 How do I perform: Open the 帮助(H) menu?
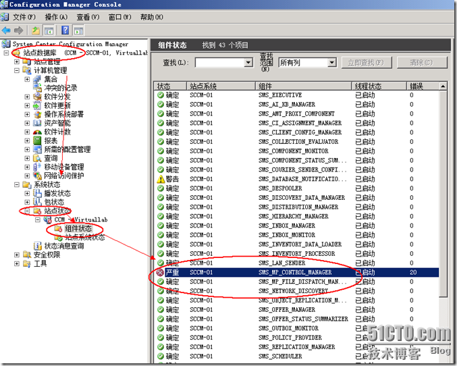point(152,17)
